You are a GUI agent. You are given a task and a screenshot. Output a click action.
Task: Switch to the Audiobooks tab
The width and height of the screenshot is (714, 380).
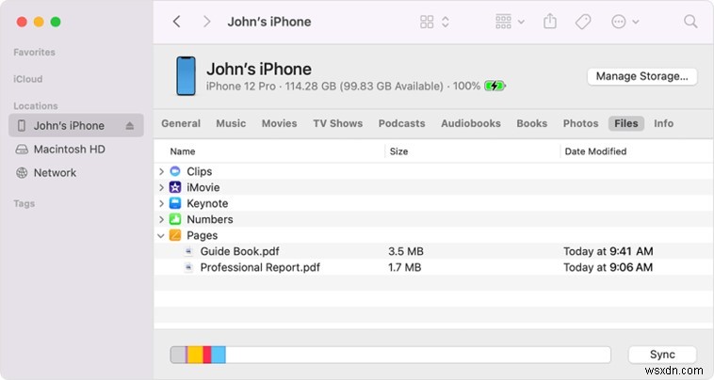[x=471, y=123]
